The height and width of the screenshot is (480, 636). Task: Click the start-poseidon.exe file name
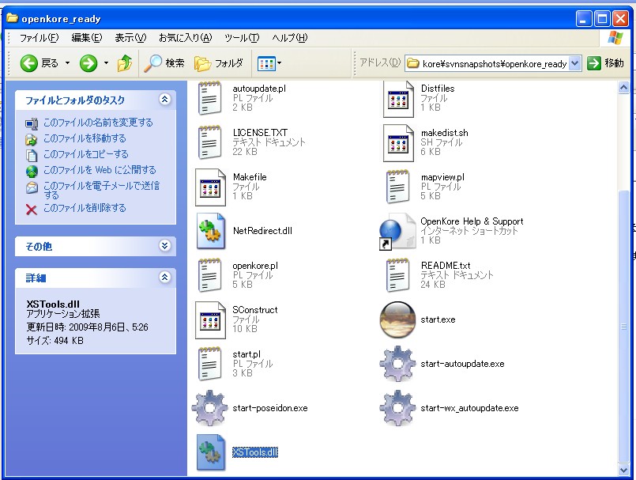tap(270, 408)
